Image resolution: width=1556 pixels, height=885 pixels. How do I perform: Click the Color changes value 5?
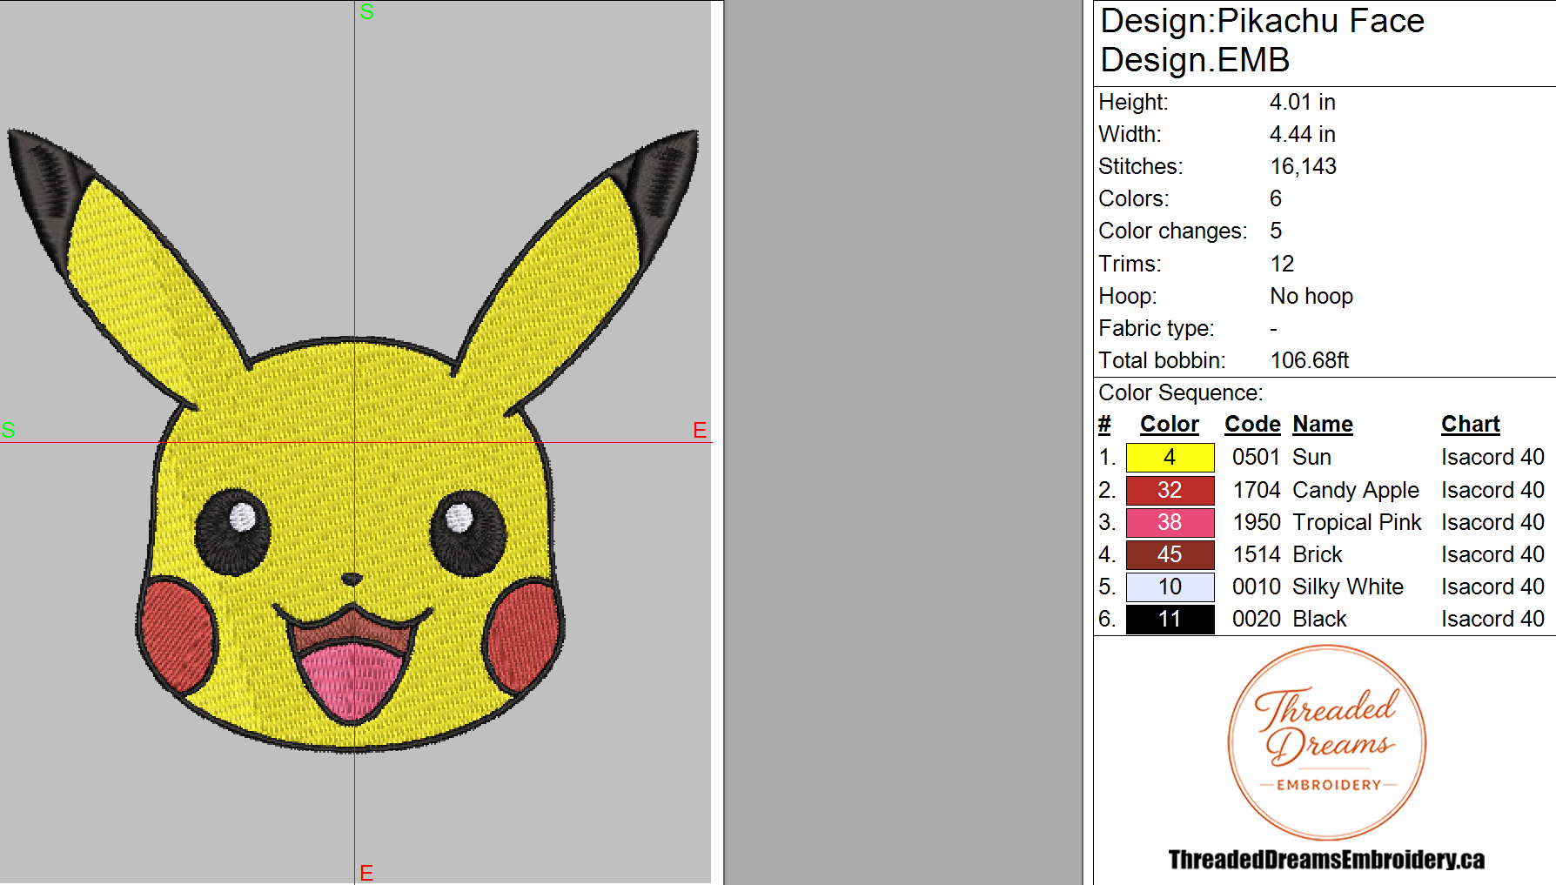(1276, 231)
